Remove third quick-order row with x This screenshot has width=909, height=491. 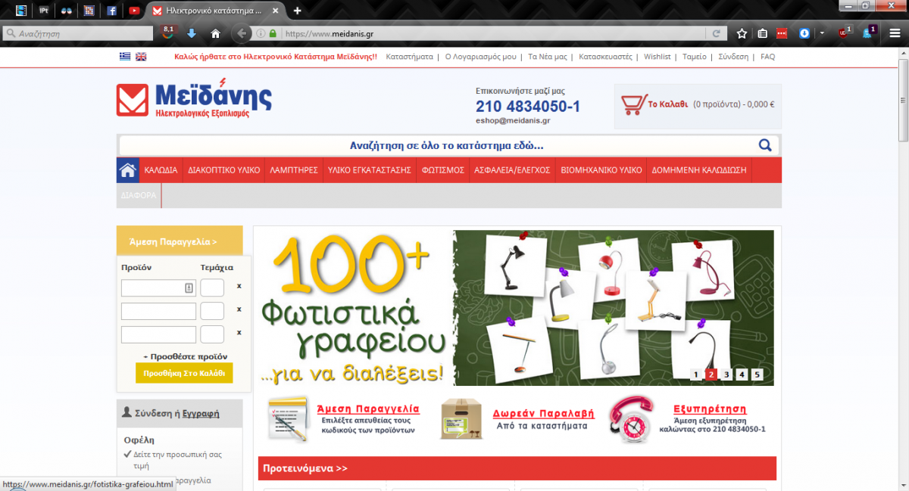239,333
